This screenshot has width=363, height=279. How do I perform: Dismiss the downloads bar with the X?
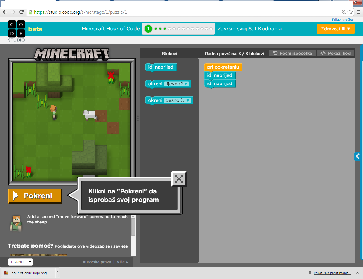click(358, 273)
